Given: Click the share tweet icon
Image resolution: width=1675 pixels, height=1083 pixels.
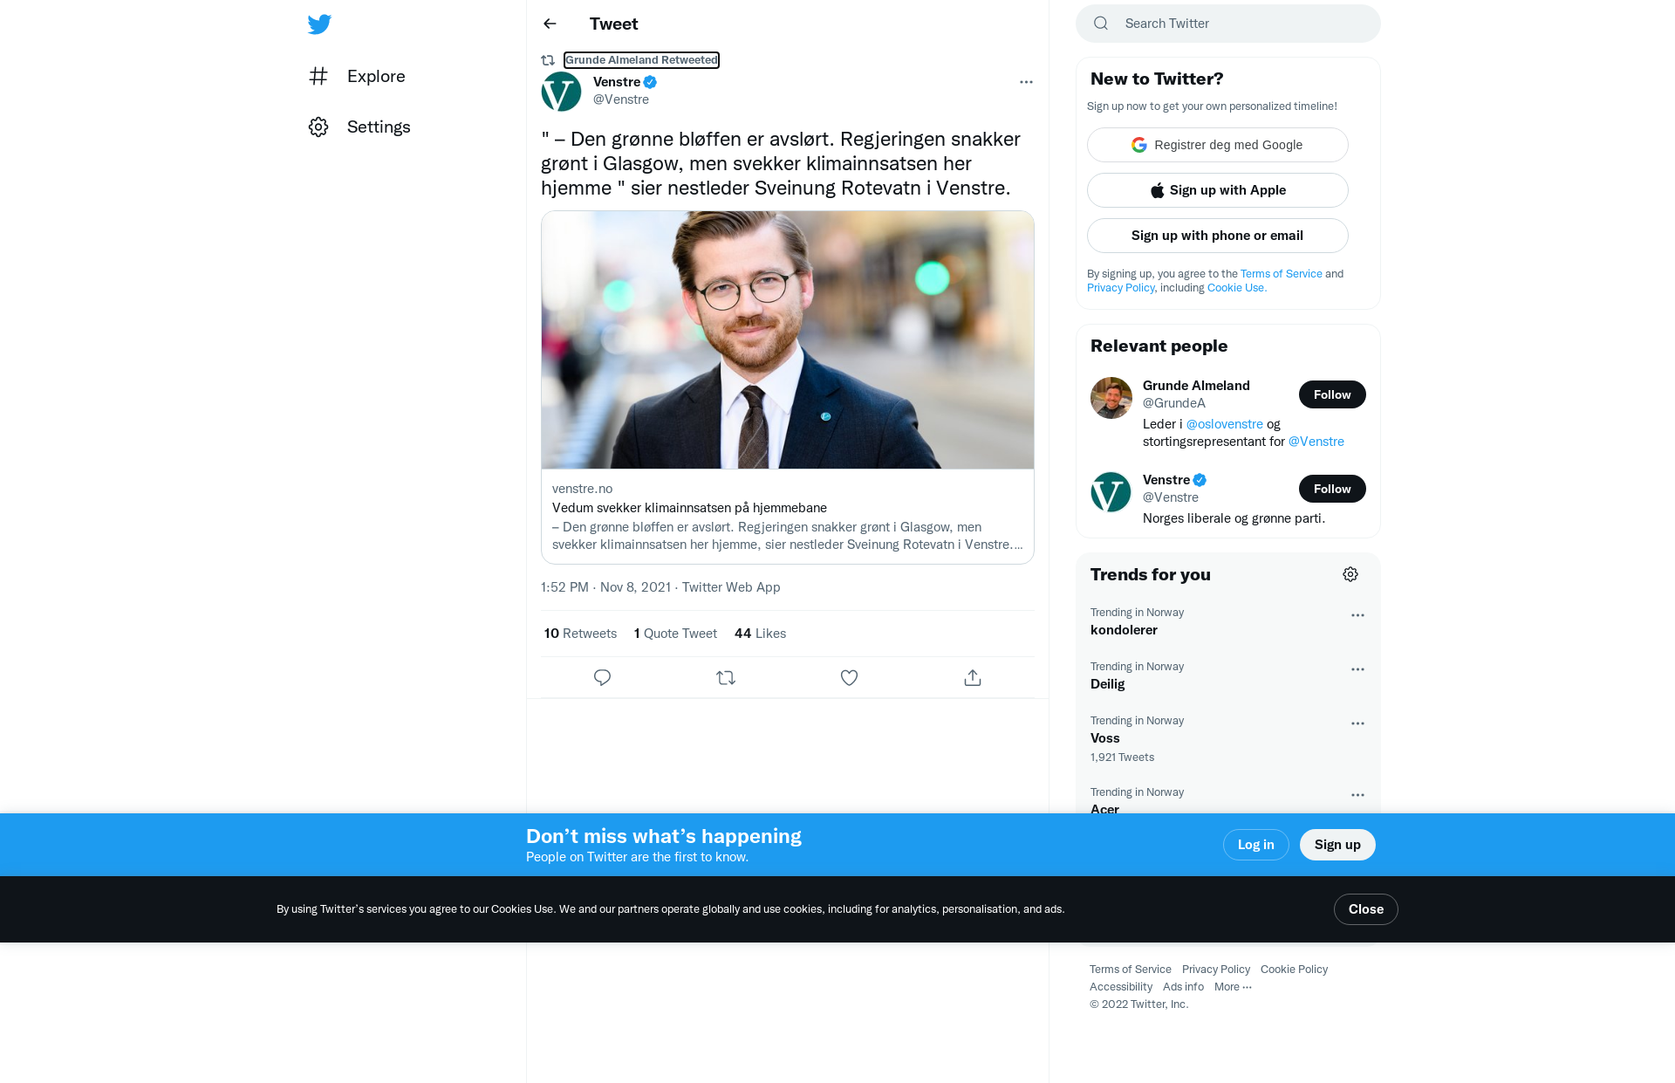Looking at the screenshot, I should coord(973,678).
